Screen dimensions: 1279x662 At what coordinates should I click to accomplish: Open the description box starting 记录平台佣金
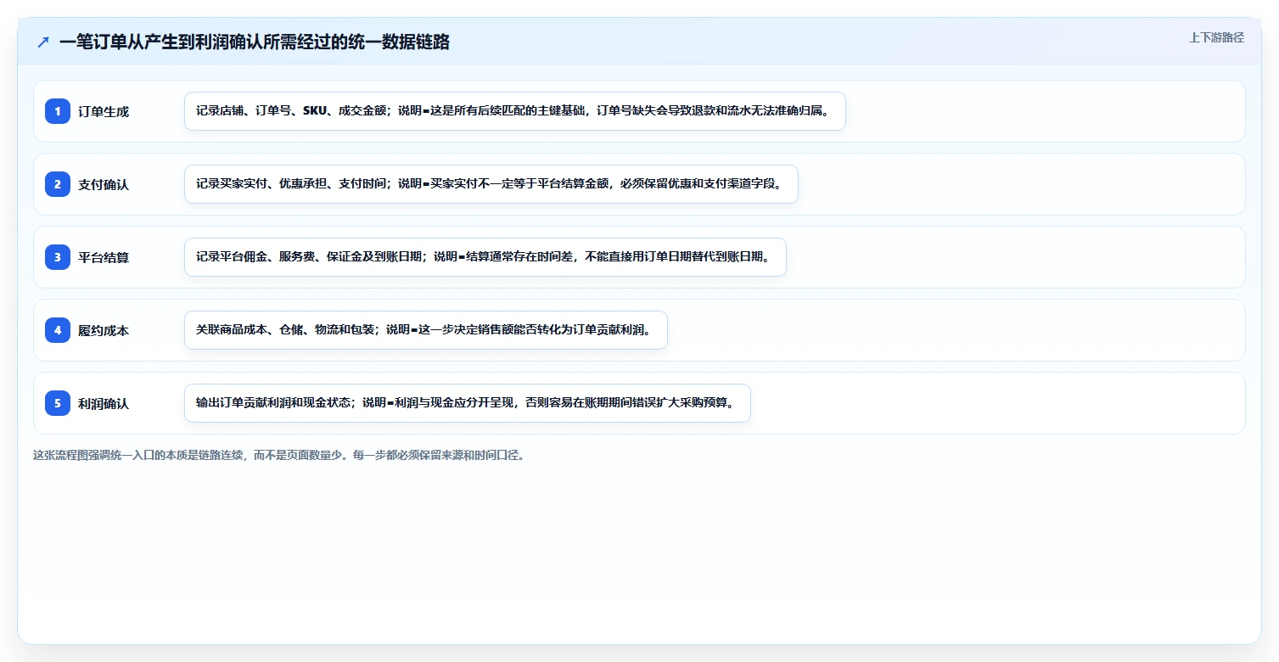point(485,257)
